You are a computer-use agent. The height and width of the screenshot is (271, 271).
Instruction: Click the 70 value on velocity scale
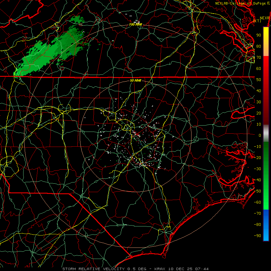259,58
